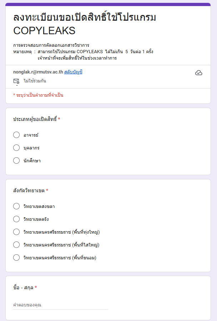This screenshot has width=217, height=321.
Task: Click the ประเภทผู้ขอเปิดสิทธิ์ question heading
Action: 35,119
